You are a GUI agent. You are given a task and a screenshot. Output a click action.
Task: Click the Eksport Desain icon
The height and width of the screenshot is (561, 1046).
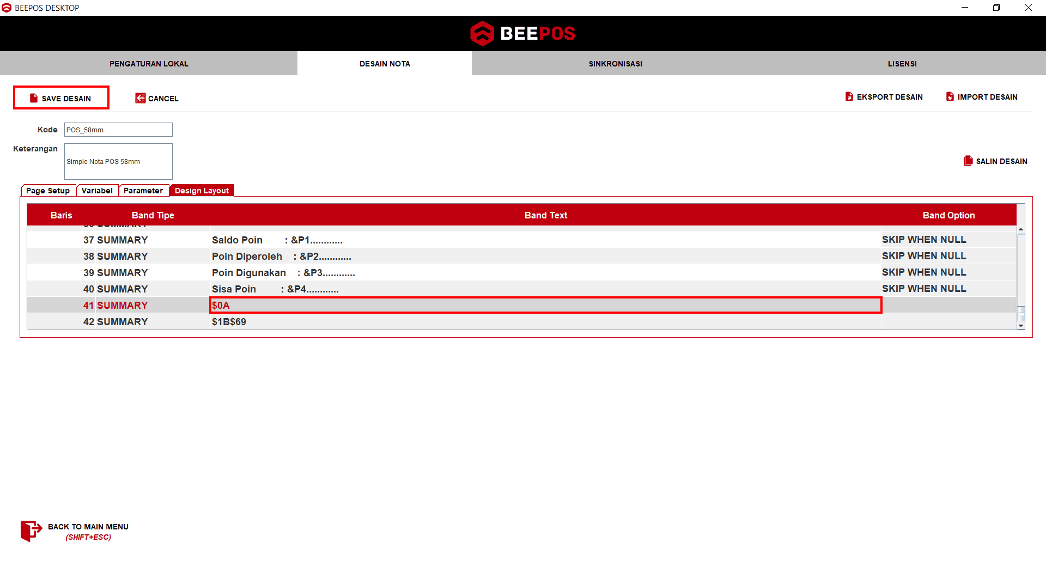coord(849,96)
